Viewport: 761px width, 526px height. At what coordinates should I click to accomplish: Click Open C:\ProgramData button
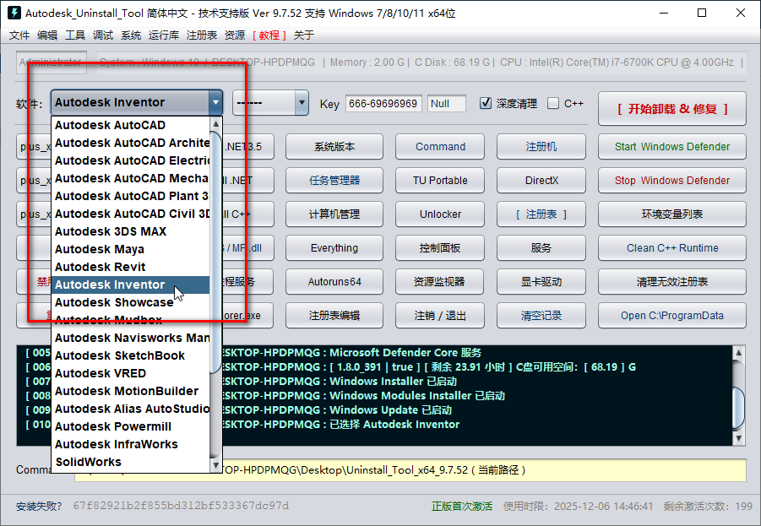672,316
